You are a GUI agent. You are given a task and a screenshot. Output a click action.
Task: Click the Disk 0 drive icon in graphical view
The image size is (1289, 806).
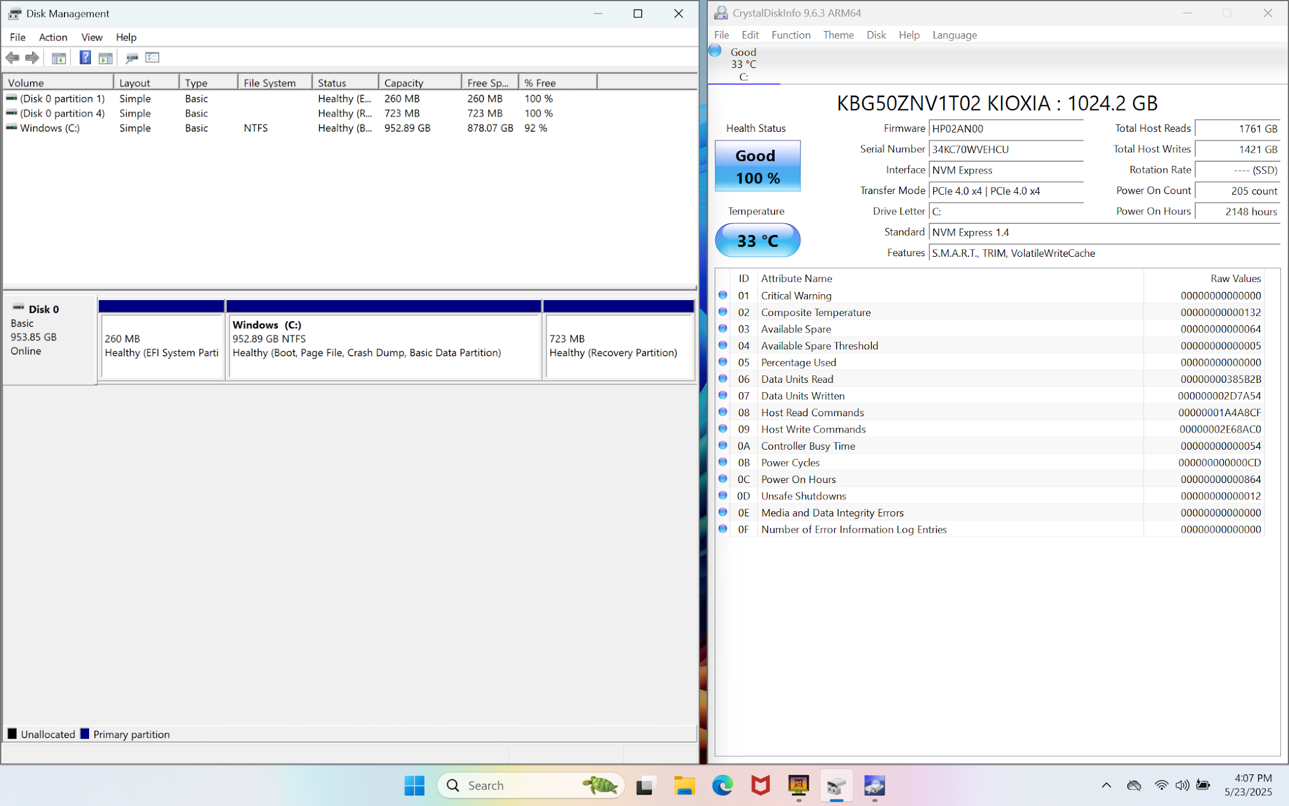coord(19,307)
